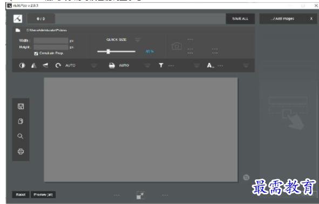
Task: Click the print icon in left sidebar
Action: coord(21,151)
